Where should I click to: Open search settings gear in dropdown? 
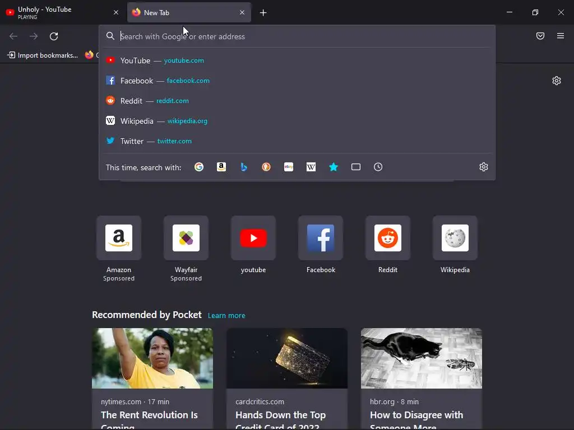pos(484,167)
